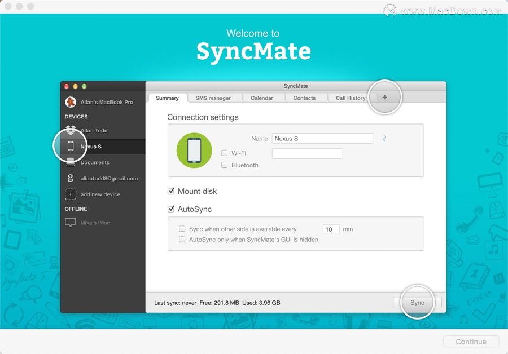
Task: Add a plugin tab with plus button
Action: (x=384, y=97)
